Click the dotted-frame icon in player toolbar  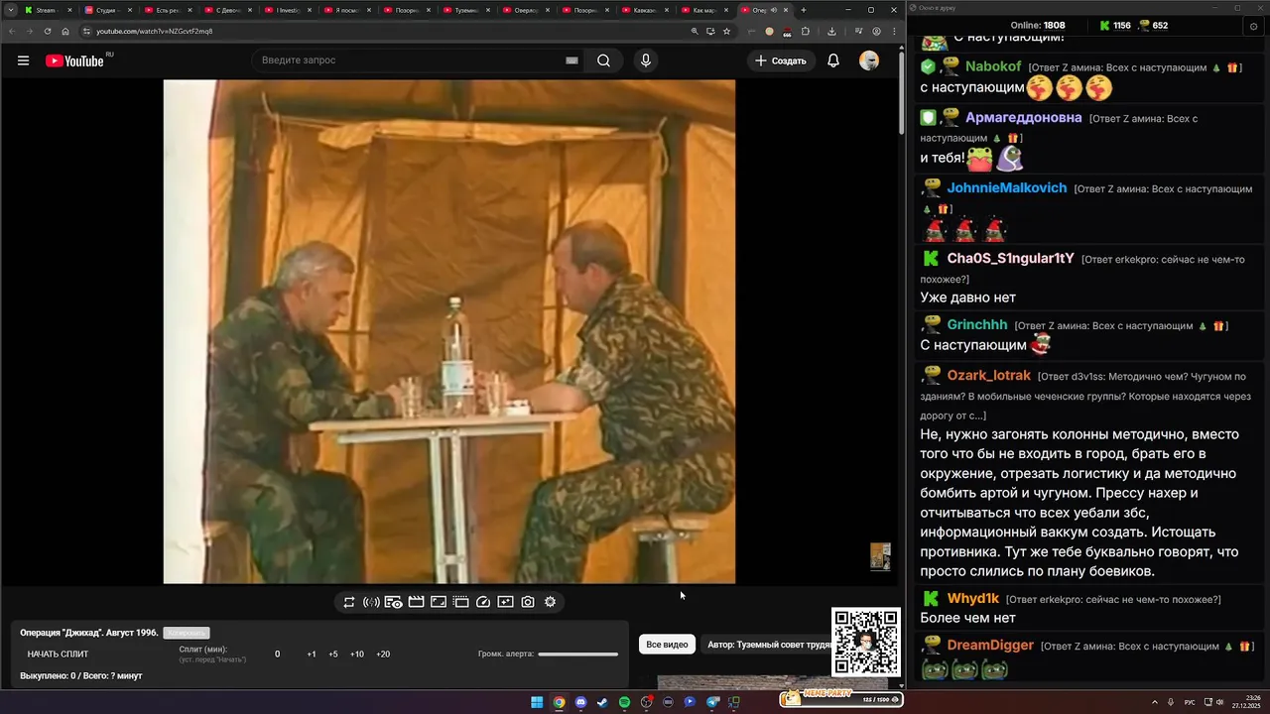click(x=460, y=602)
